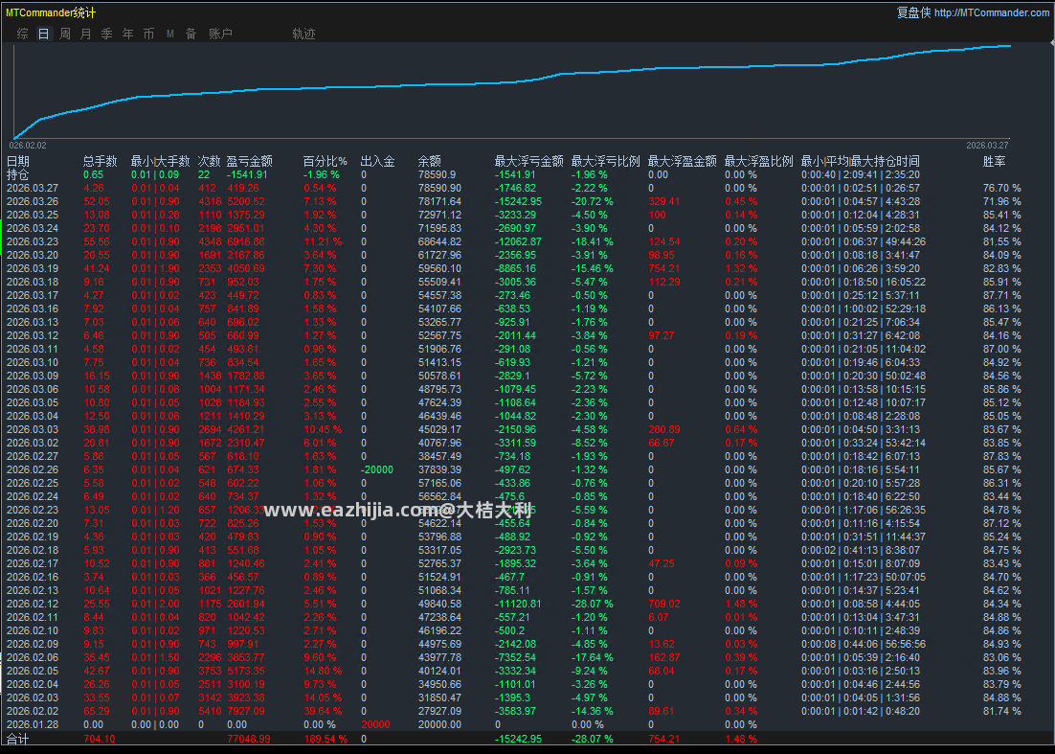Click the 出入金 column header
The width and height of the screenshot is (1055, 754).
(x=377, y=162)
